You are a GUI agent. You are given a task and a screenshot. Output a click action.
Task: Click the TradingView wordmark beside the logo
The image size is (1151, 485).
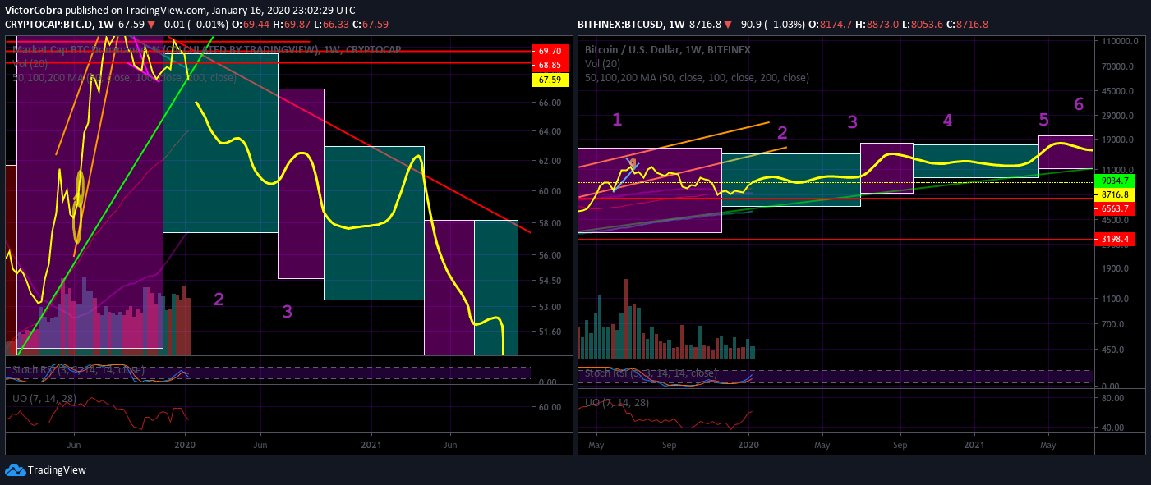58,470
